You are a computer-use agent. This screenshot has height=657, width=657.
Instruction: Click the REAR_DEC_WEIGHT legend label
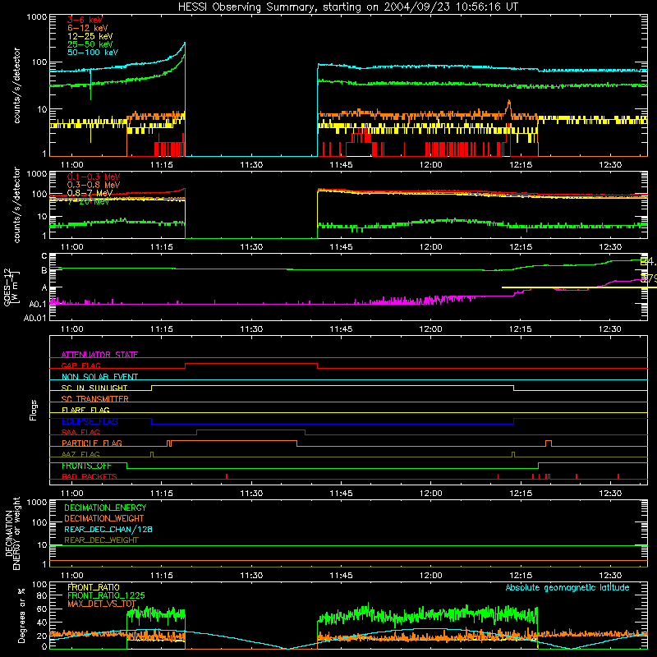click(101, 540)
